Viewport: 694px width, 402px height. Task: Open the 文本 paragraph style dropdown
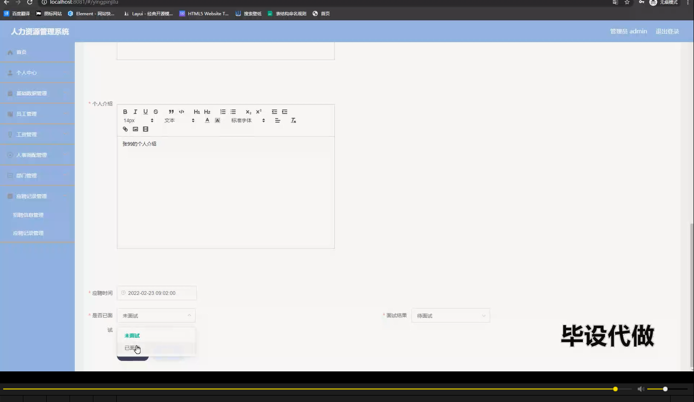(x=179, y=121)
